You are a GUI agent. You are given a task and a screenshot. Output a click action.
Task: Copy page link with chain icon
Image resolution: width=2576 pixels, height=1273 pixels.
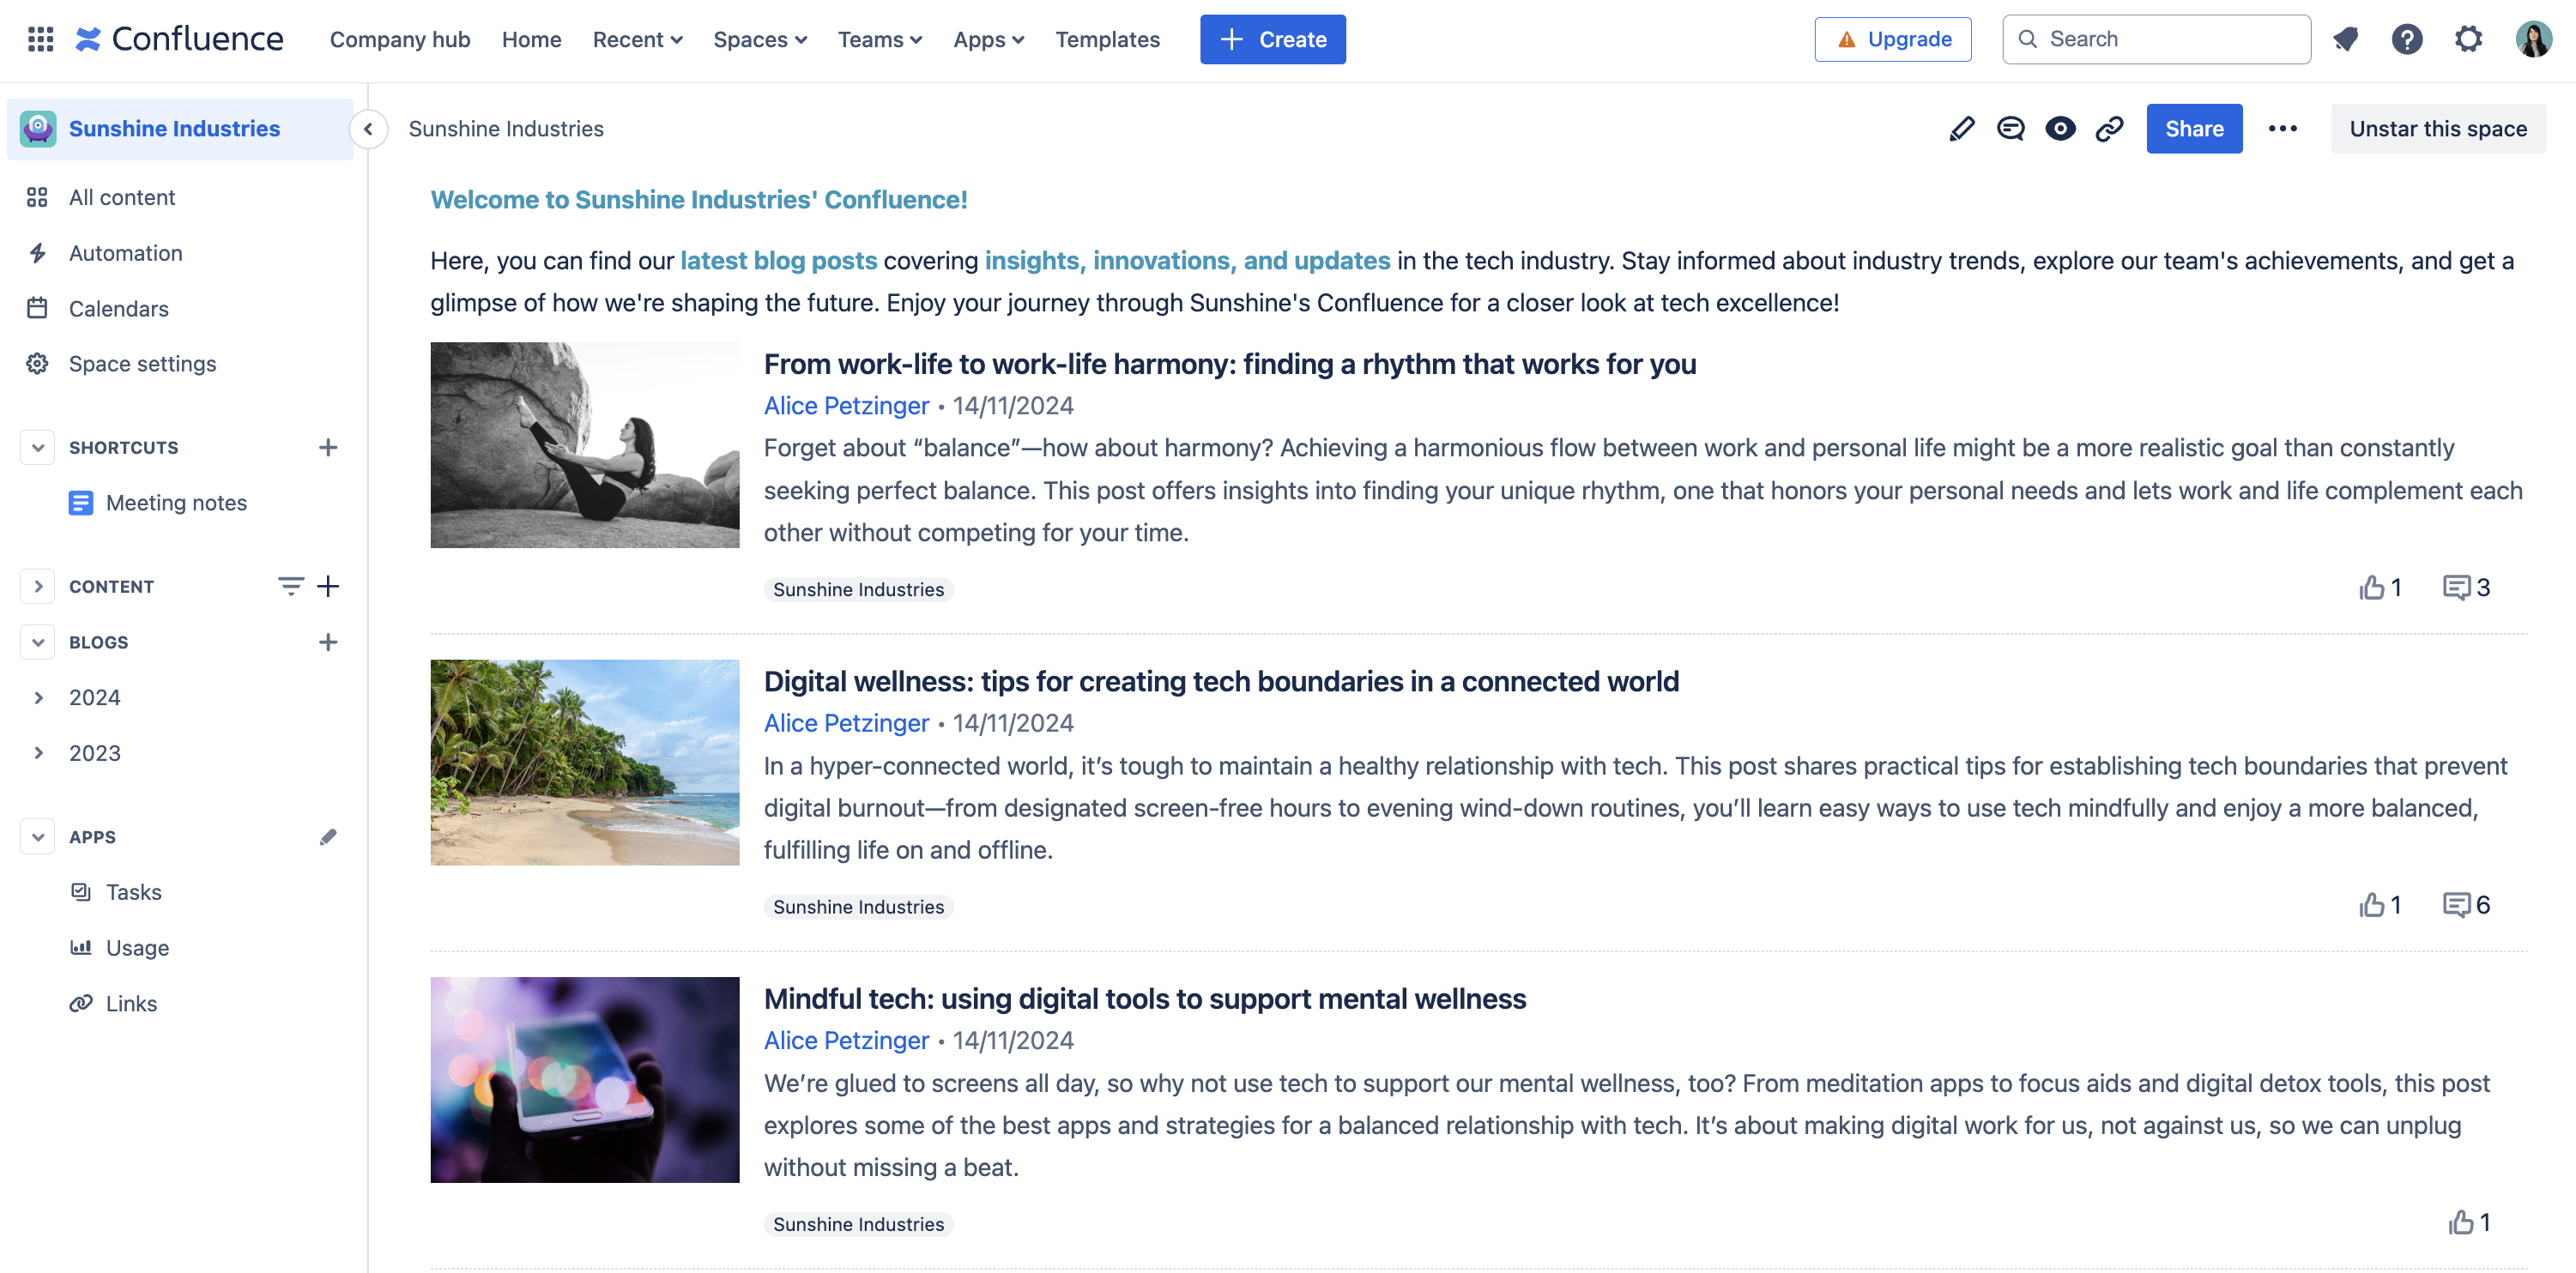(x=2109, y=129)
